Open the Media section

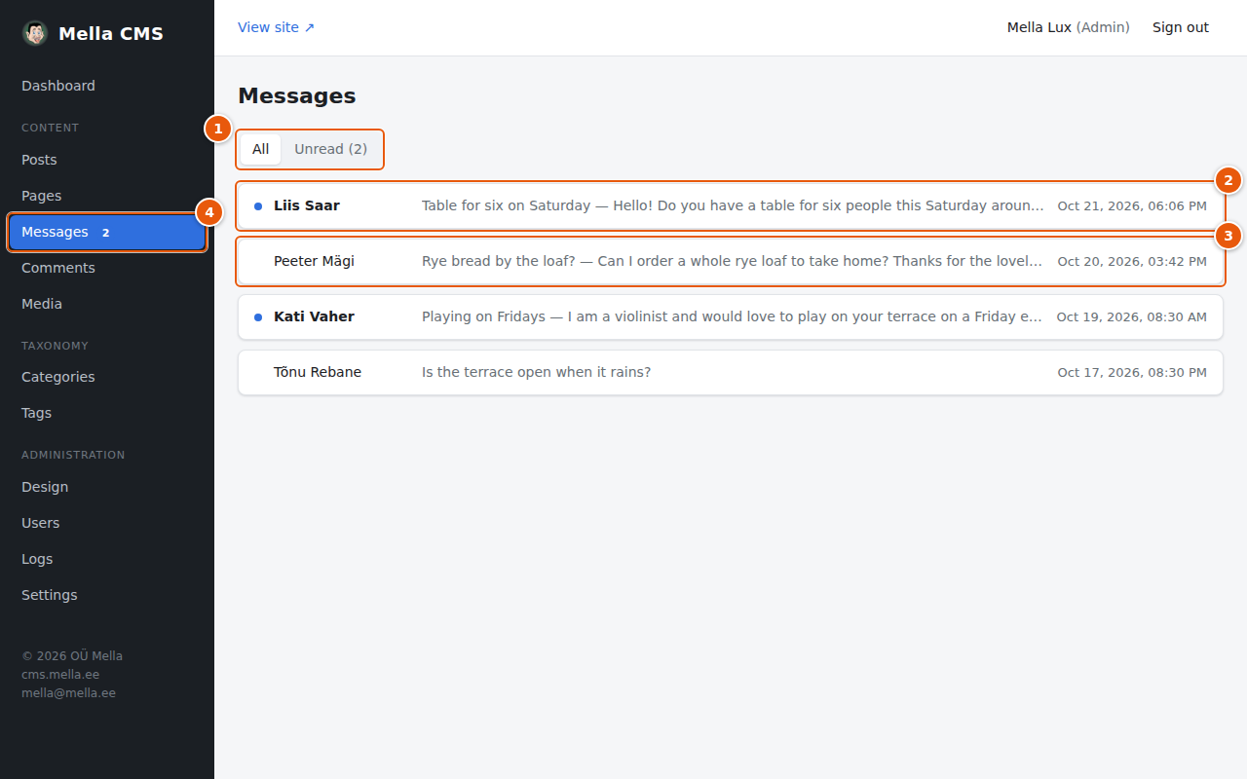107,304
